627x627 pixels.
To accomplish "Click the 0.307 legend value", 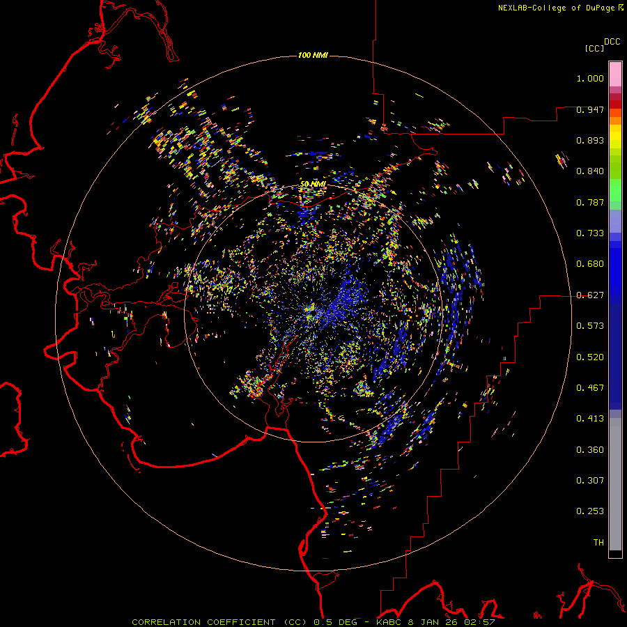I will click(590, 481).
